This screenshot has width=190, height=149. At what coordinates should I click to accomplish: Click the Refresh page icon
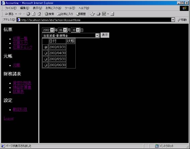tap(34, 14)
